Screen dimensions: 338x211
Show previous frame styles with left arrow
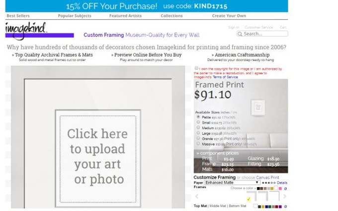(x=197, y=197)
